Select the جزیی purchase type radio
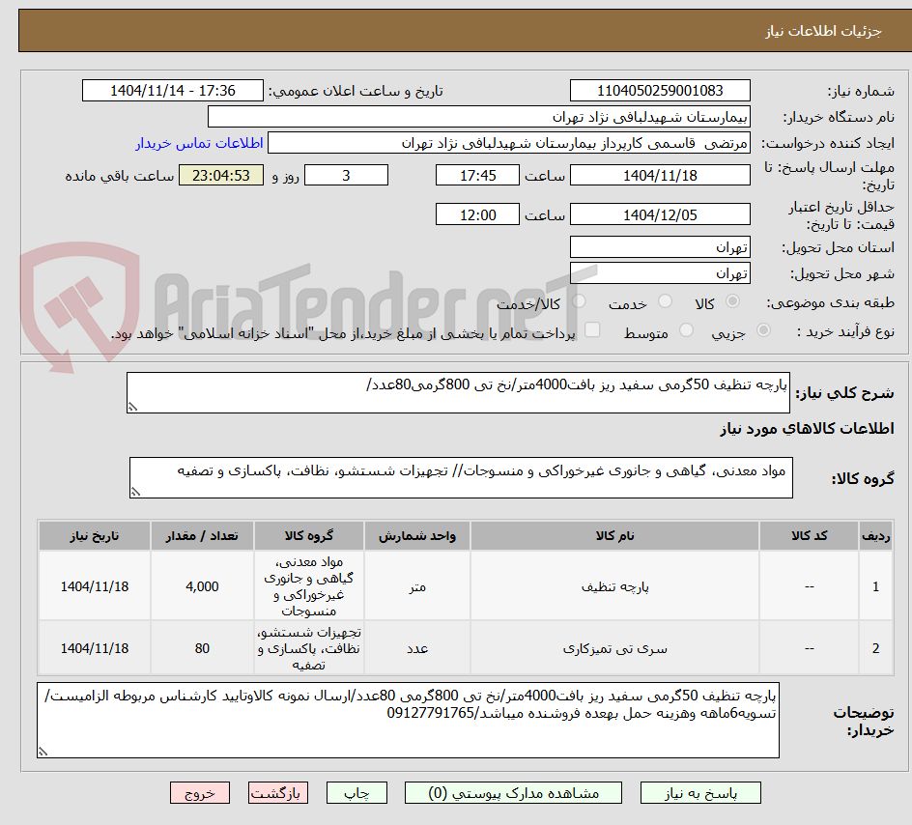Screen dimensions: 912x825 point(763,330)
